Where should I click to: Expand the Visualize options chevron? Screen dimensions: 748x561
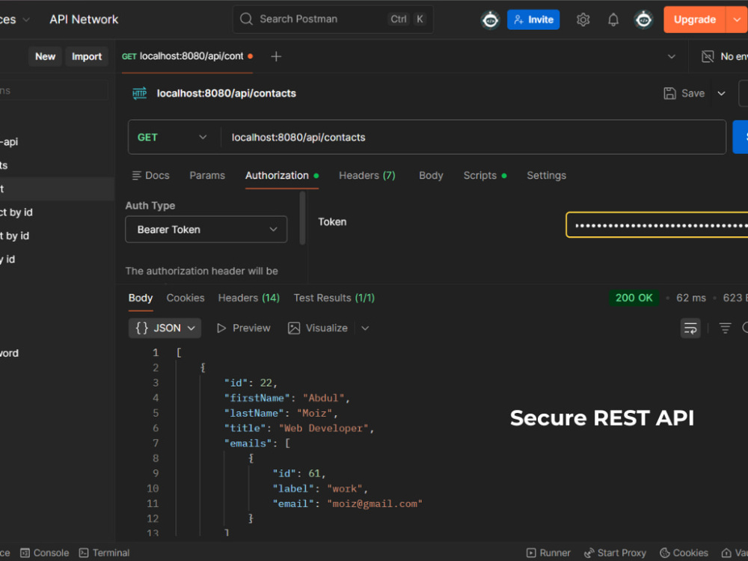365,328
